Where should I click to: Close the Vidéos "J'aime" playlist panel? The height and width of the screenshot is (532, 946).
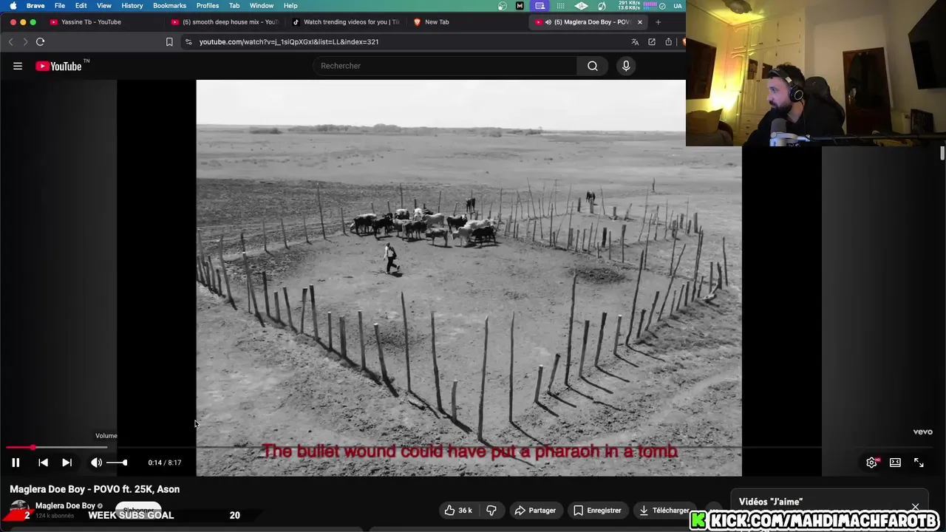point(915,507)
